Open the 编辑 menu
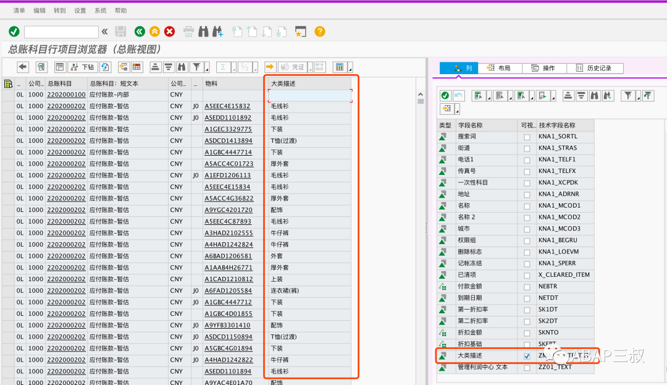Viewport: 667px width, 385px height. 40,11
